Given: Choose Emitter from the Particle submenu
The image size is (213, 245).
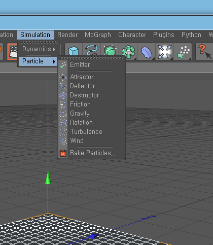Looking at the screenshot, I should [x=91, y=65].
